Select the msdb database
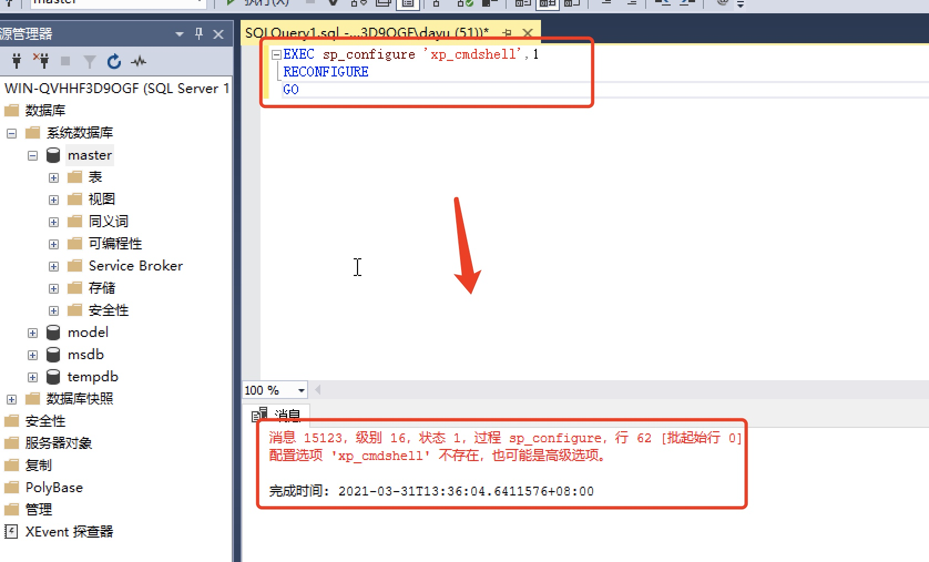The height and width of the screenshot is (562, 929). tap(85, 354)
